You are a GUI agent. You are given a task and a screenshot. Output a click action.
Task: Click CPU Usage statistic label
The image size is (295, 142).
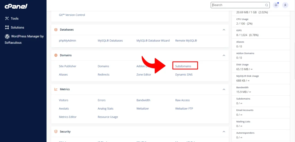point(242,19)
